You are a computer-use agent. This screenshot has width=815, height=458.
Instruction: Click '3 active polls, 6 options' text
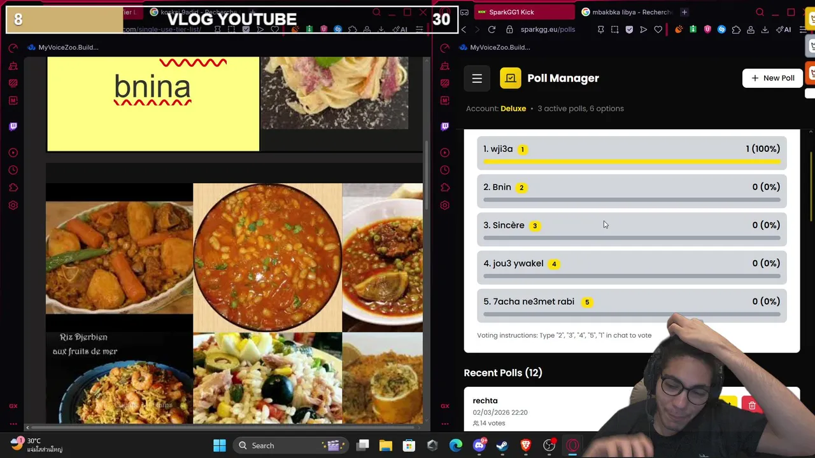581,108
